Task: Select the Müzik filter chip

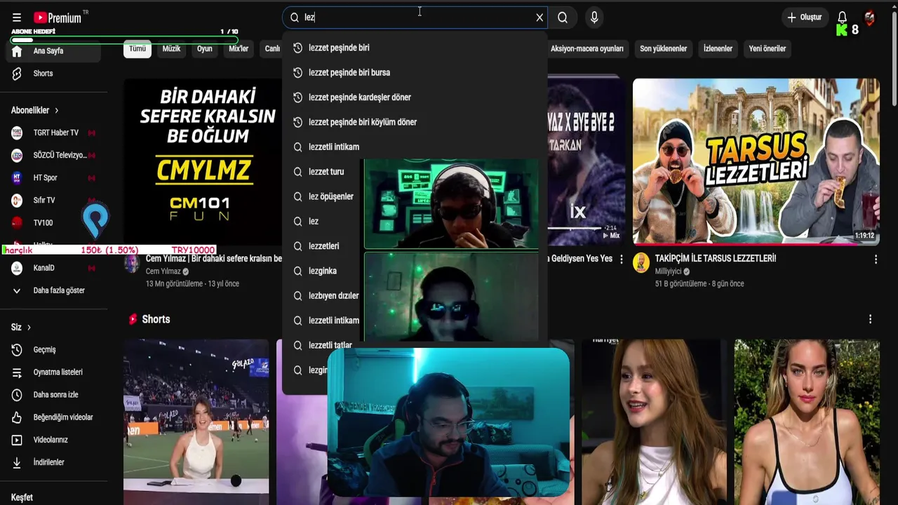Action: pos(171,48)
